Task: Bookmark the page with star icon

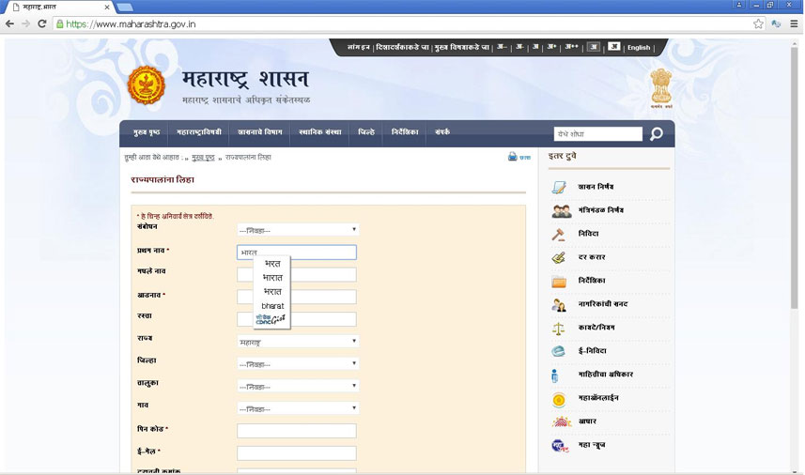Action: [758, 23]
